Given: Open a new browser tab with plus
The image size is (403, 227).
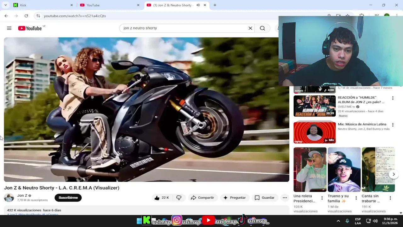Looking at the screenshot, I should pyautogui.click(x=215, y=5).
